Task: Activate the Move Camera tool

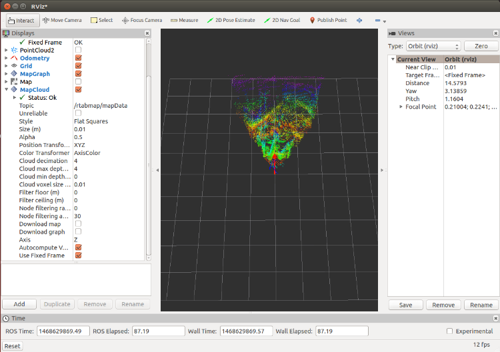Action: click(63, 20)
